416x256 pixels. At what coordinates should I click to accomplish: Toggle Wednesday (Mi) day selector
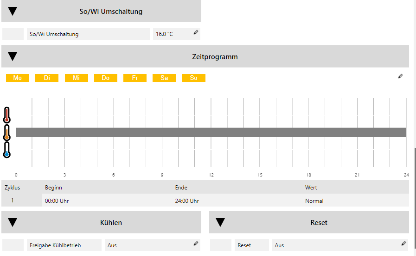click(77, 78)
